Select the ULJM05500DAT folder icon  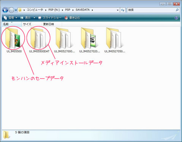(38, 38)
